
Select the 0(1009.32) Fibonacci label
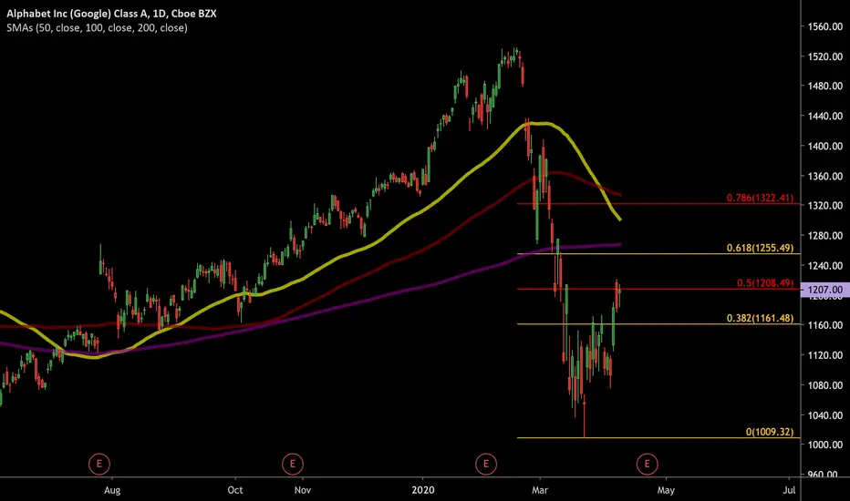point(769,432)
